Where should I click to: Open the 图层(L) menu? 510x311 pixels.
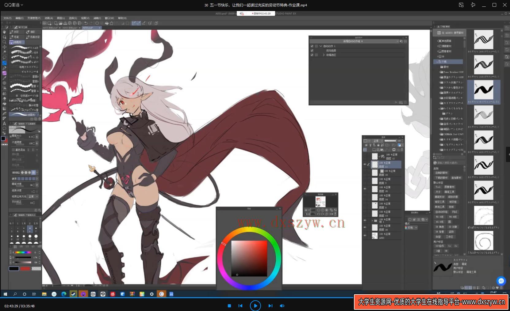(x=61, y=18)
